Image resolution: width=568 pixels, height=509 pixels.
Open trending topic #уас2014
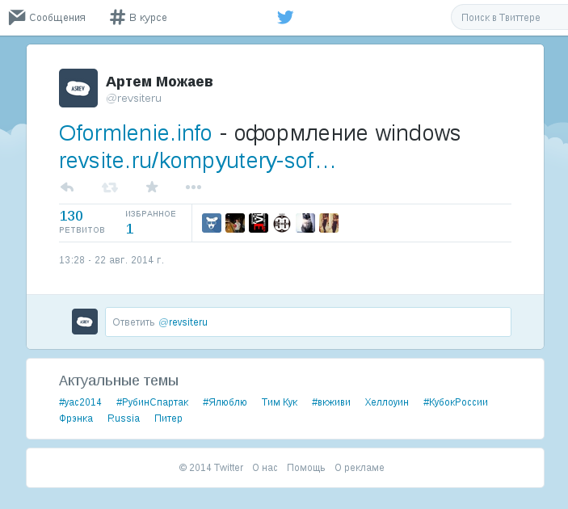pyautogui.click(x=80, y=402)
